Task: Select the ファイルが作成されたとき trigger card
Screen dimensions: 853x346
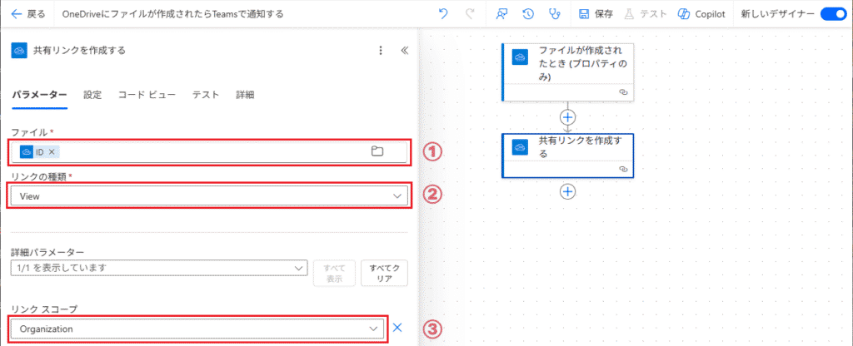Action: point(568,72)
